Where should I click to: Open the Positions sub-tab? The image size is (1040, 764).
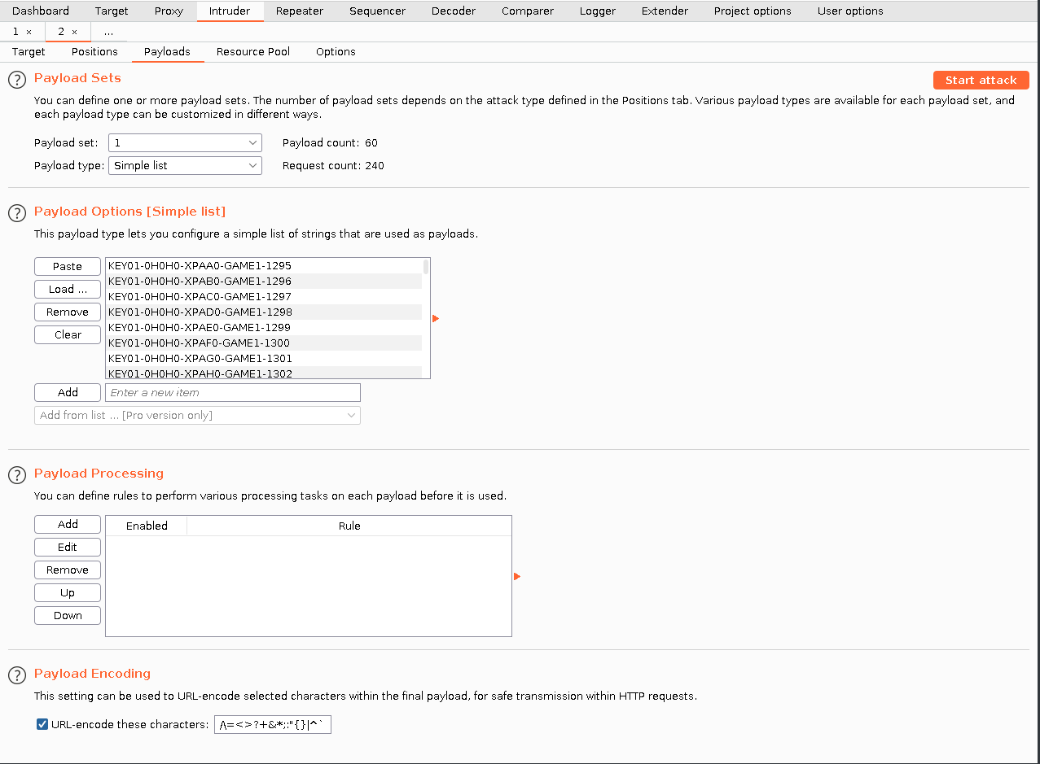pos(94,52)
